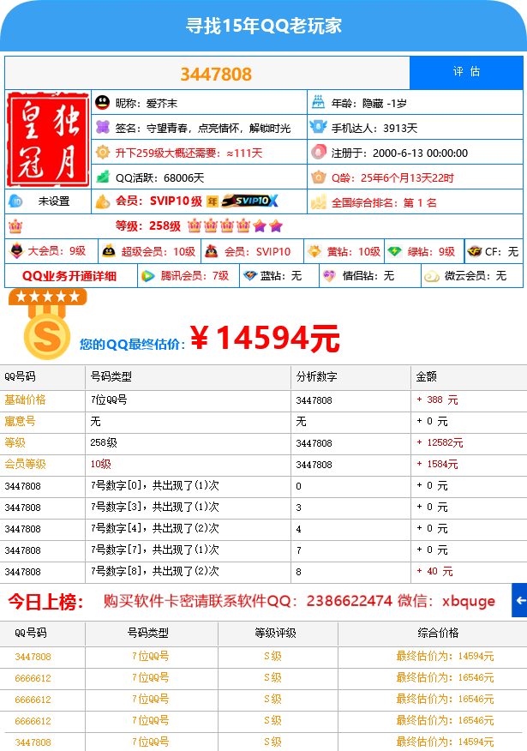Click the gold bars icon beside 全国综合排名

pos(318,202)
